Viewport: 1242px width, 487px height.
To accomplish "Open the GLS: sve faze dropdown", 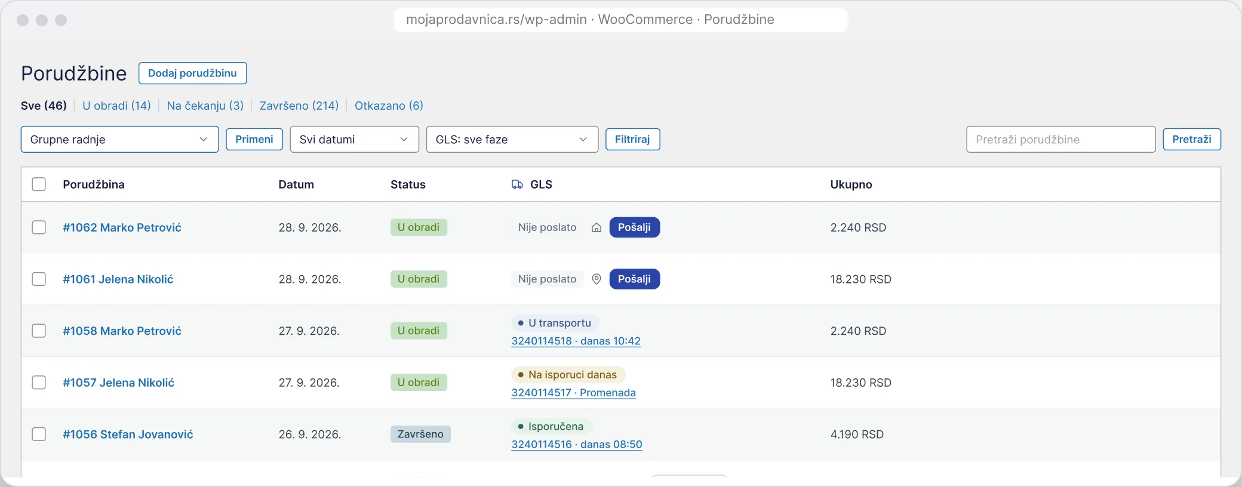I will click(512, 139).
